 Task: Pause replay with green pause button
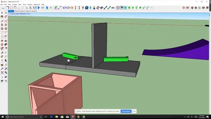tap(133, 8)
